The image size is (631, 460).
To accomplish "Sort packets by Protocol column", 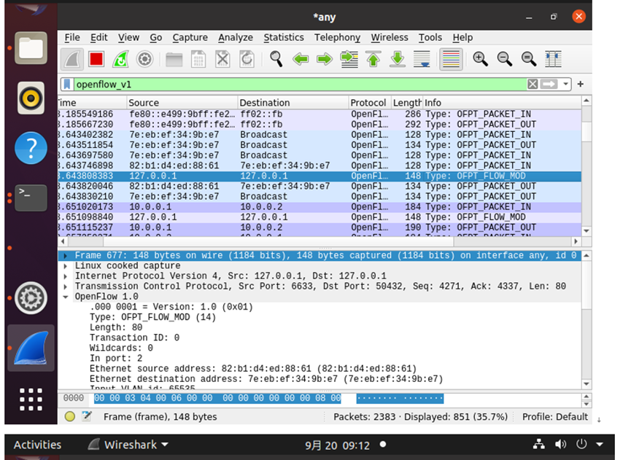I will click(x=369, y=103).
